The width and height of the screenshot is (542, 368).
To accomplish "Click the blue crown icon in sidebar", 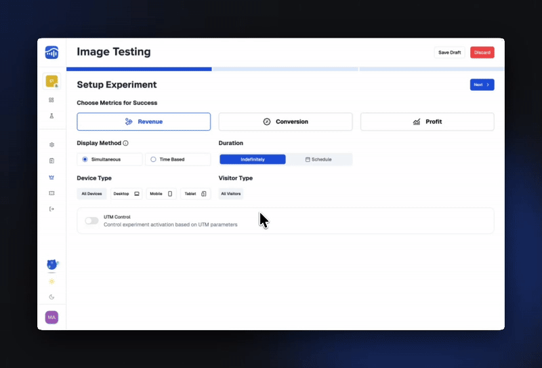I will click(51, 177).
